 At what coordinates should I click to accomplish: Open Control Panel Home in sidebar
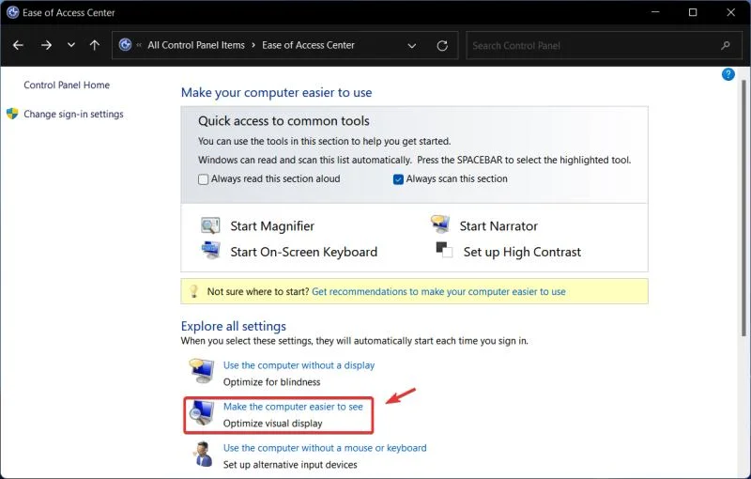[x=67, y=85]
